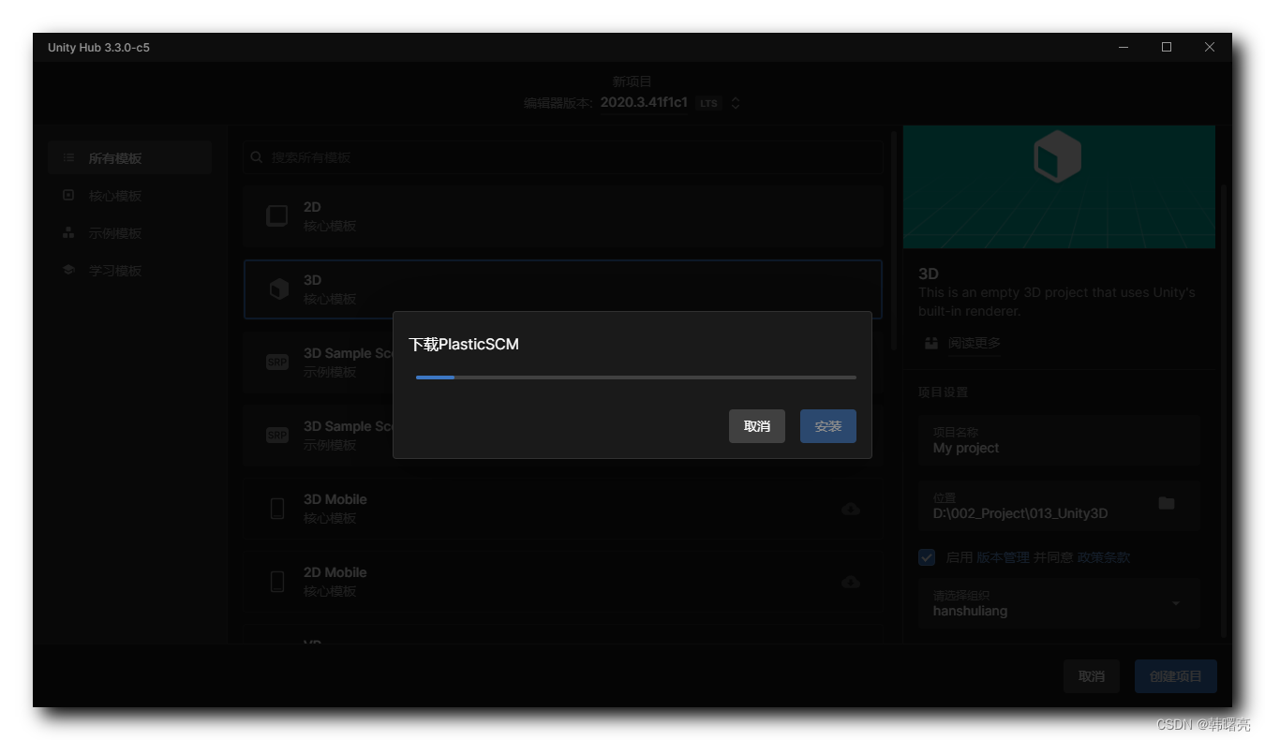Click SRP icon of first 3D Sample Scene
The width and height of the screenshot is (1265, 740).
pyautogui.click(x=277, y=363)
